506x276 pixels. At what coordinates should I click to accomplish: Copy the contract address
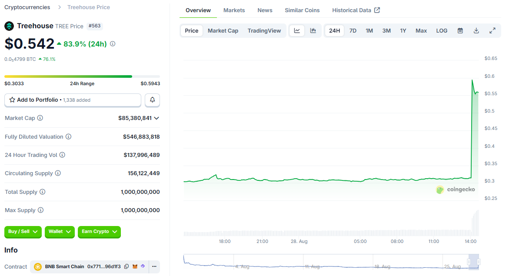tap(126, 266)
